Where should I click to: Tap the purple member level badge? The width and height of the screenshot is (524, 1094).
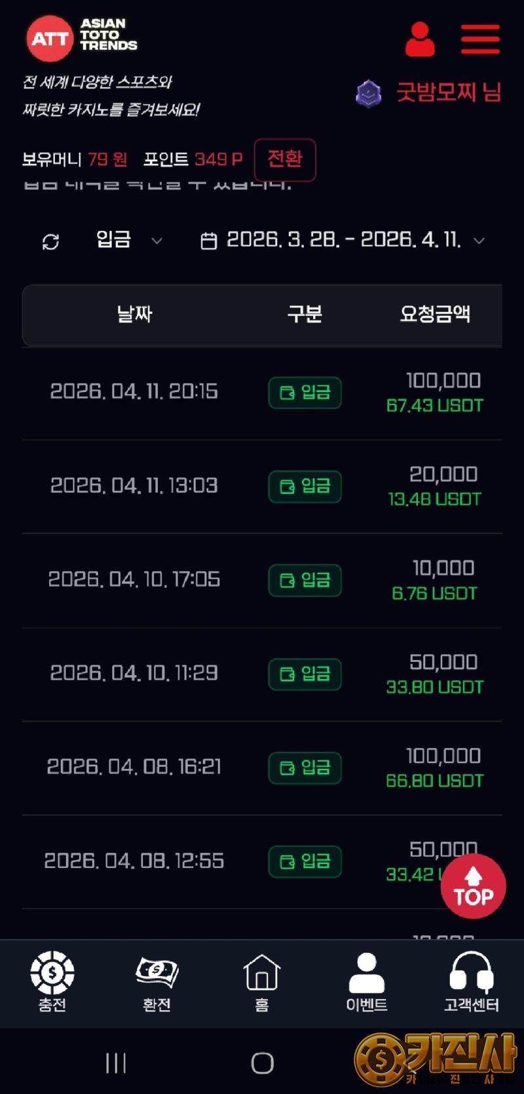pos(369,94)
